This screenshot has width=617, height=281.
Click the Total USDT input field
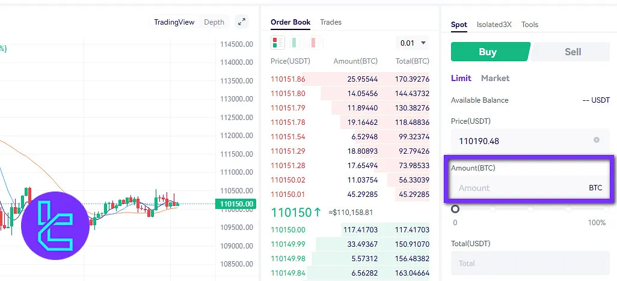[x=530, y=264]
